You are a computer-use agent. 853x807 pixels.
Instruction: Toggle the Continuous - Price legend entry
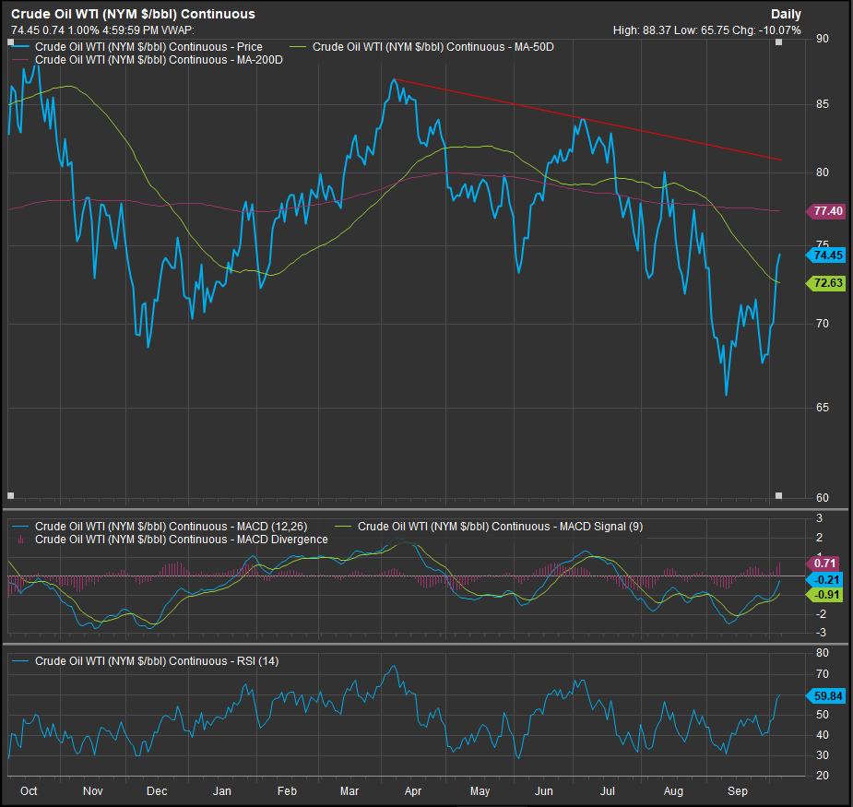148,46
